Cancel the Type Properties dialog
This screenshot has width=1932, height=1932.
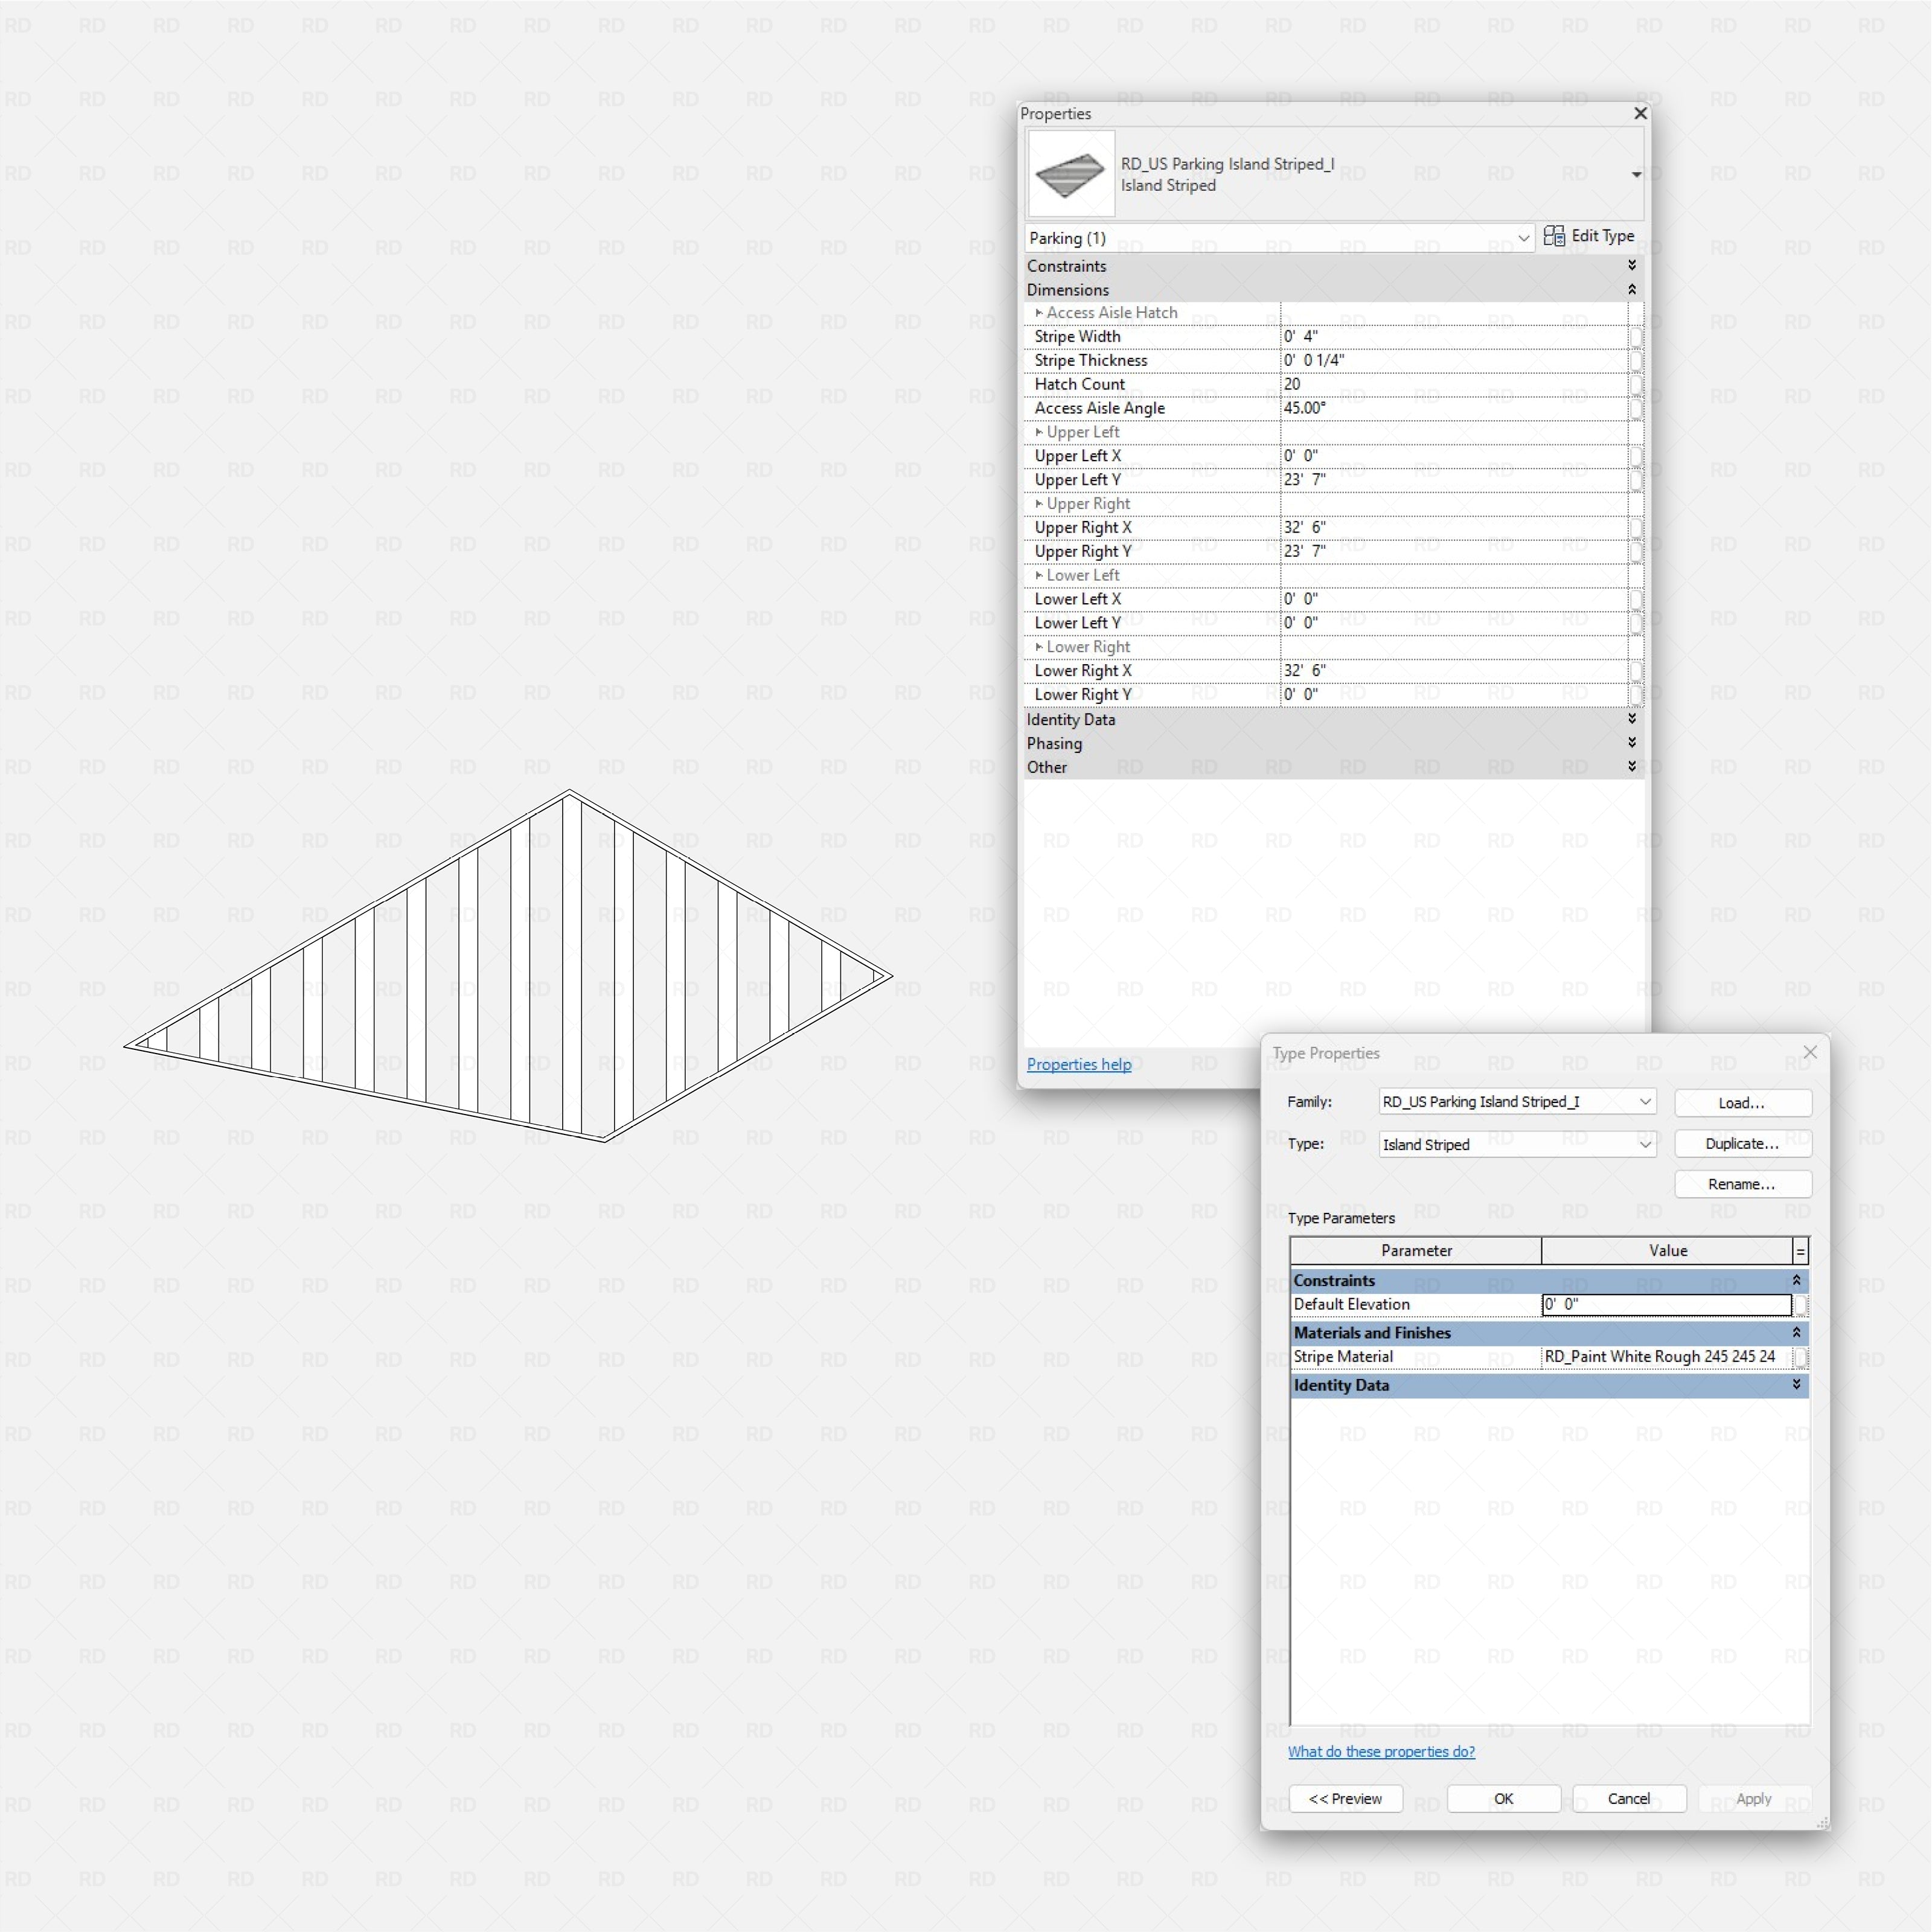point(1629,1799)
